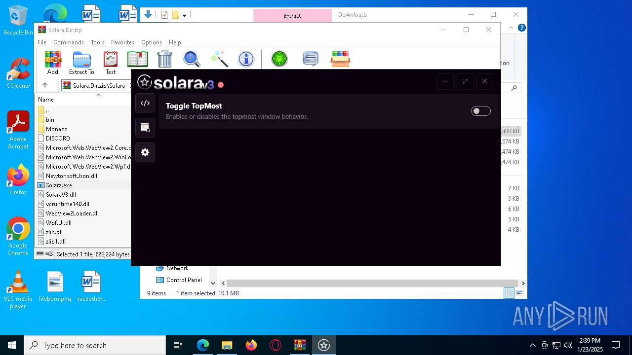The image size is (632, 355).
Task: Select the bin folder in archive
Action: [x=50, y=120]
